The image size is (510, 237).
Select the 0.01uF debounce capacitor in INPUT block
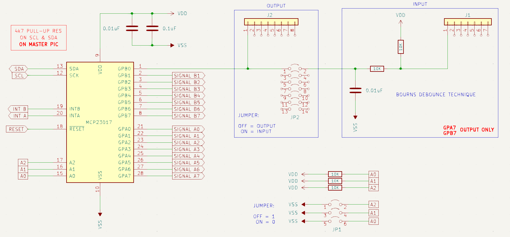[x=355, y=90]
